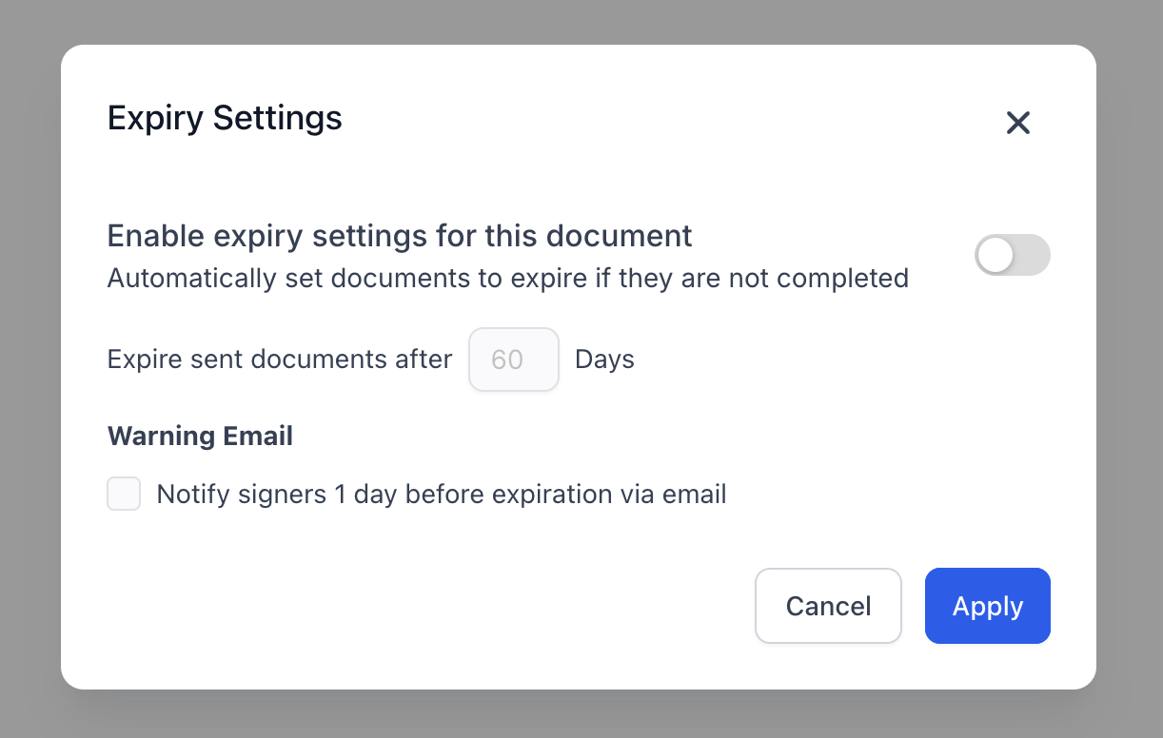Click the "Warning Email" section heading
The width and height of the screenshot is (1163, 738).
200,436
